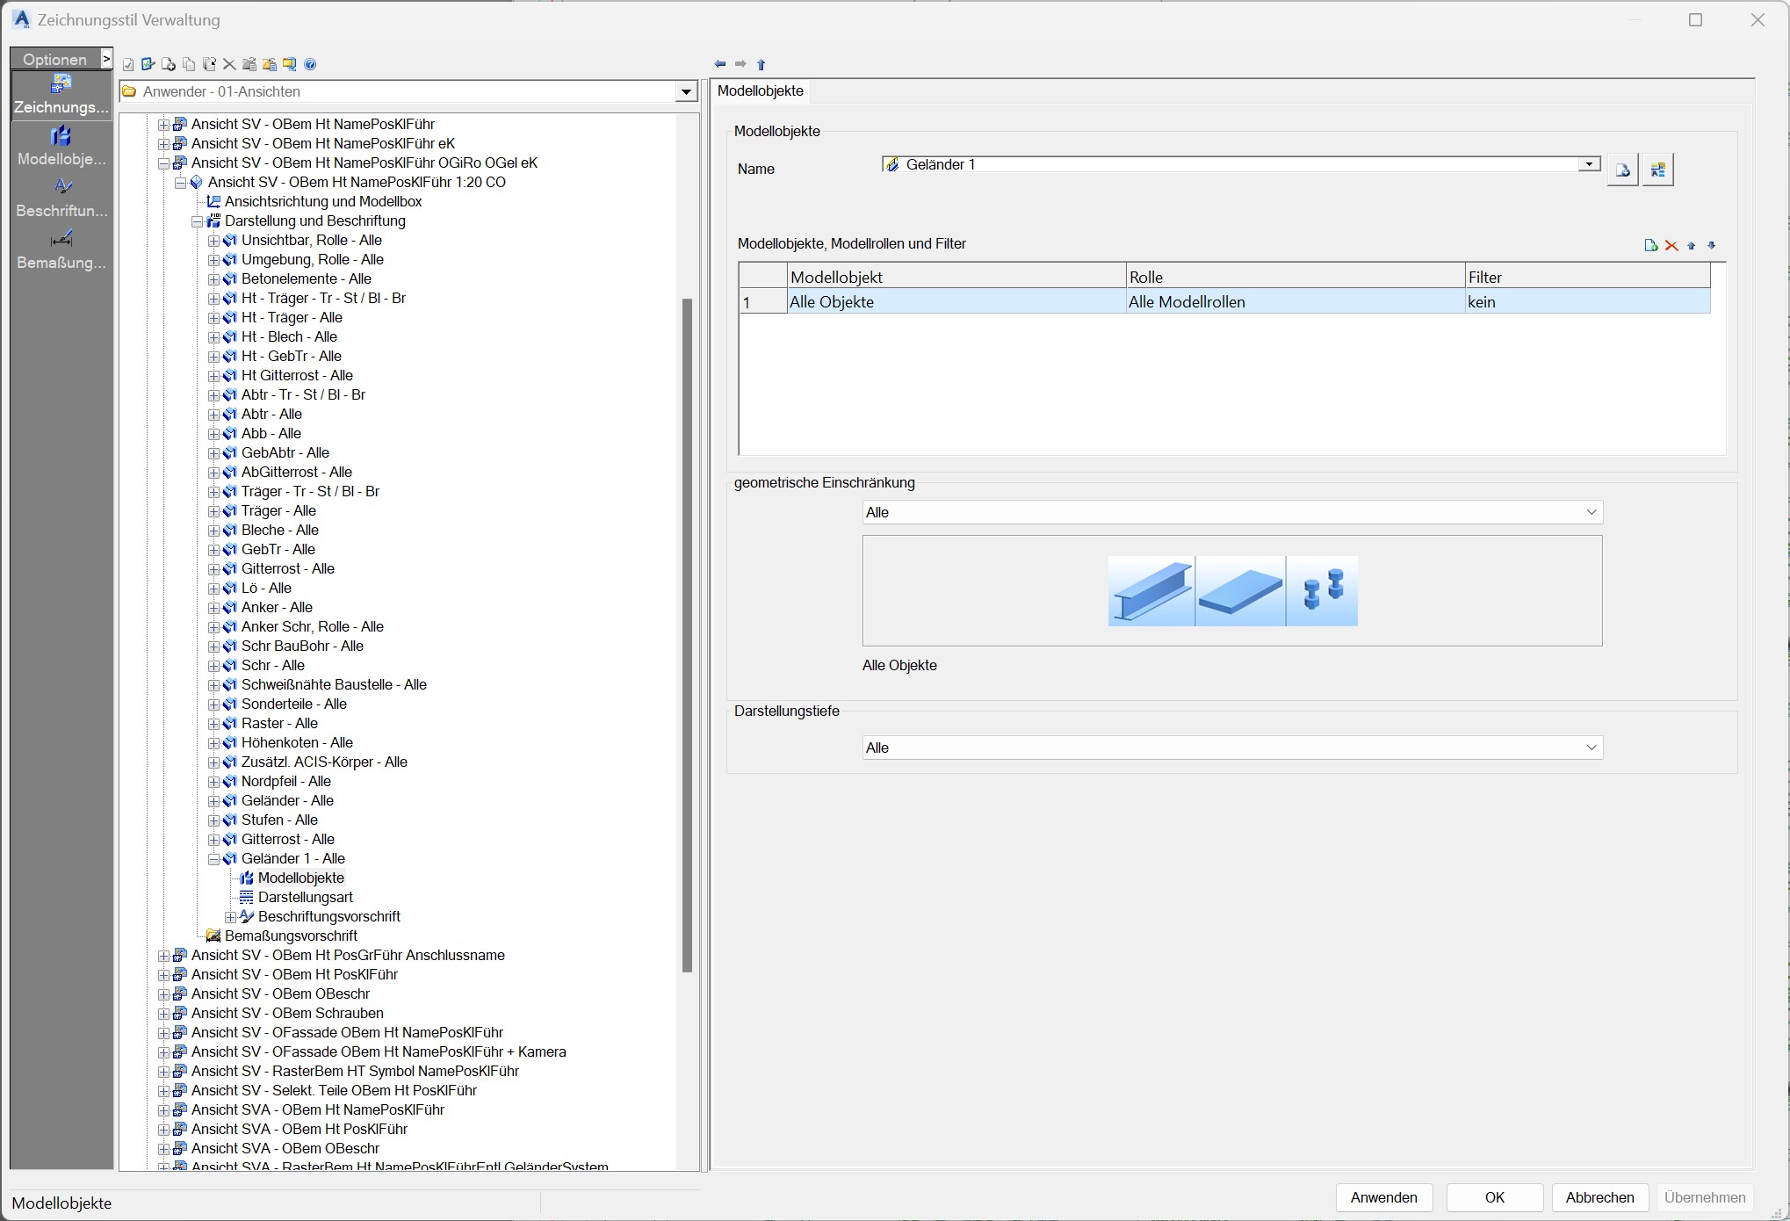Click the manage model objects button beside Name
The height and width of the screenshot is (1221, 1790).
click(x=1658, y=170)
